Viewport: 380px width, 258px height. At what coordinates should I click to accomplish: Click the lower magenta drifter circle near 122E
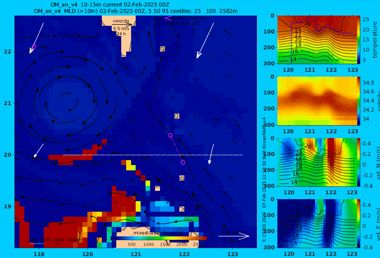pos(183,163)
